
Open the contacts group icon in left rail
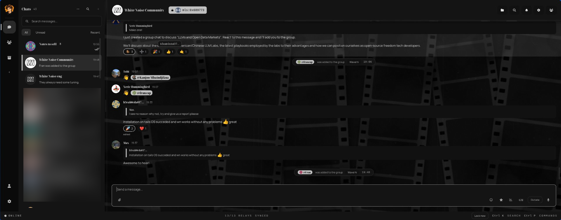[x=9, y=42]
